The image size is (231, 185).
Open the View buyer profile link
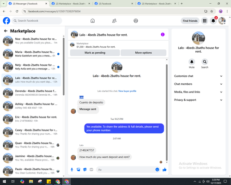point(127,91)
